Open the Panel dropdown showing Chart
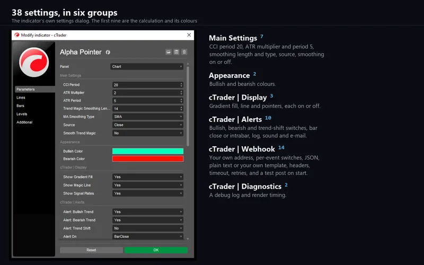424x265 pixels. 147,67
